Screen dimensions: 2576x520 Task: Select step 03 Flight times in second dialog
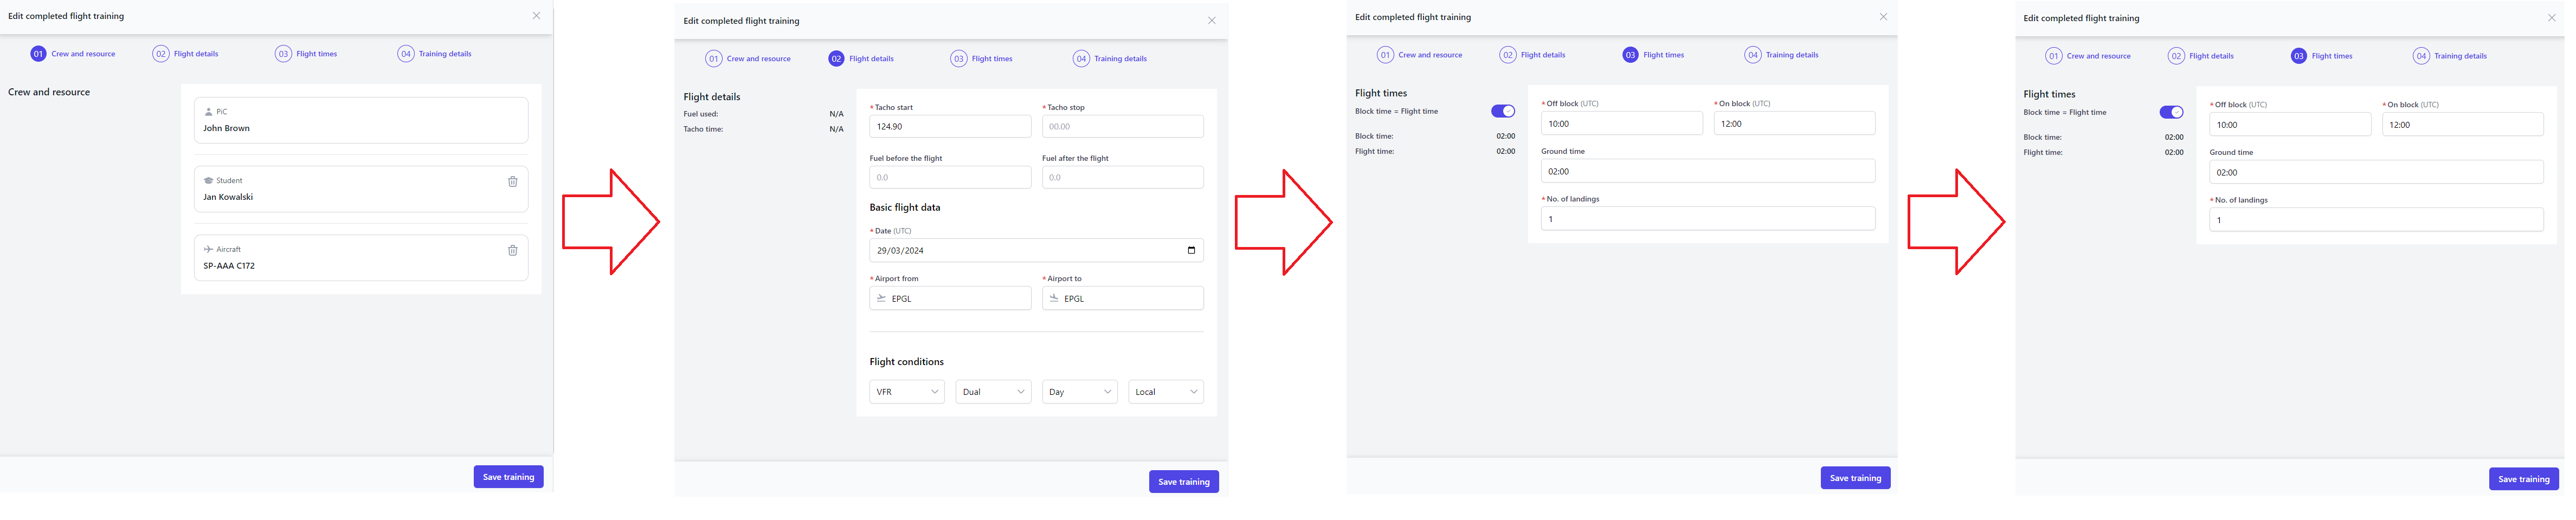[x=982, y=59]
